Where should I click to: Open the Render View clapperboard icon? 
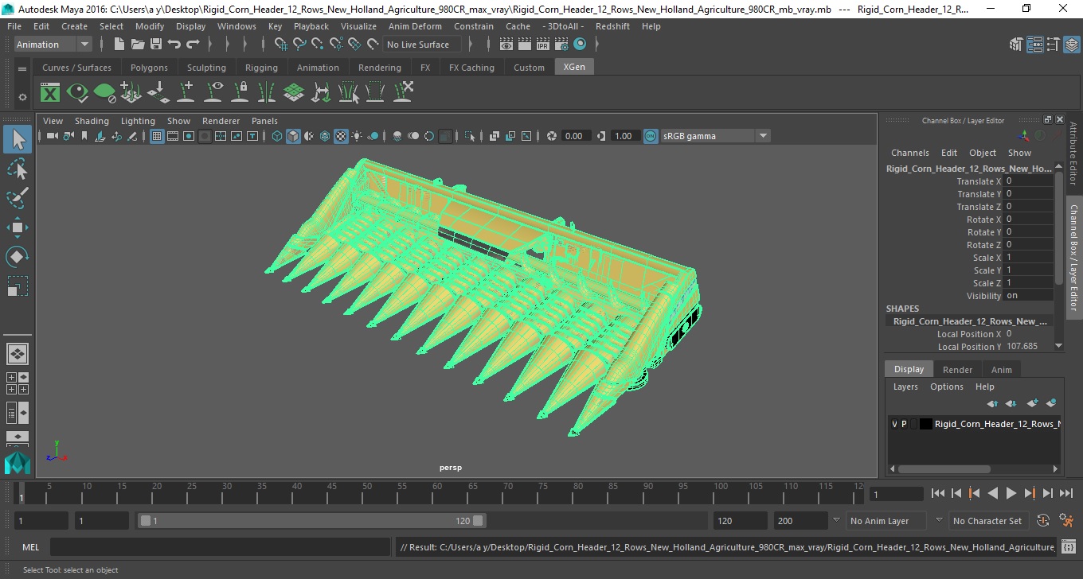pyautogui.click(x=506, y=45)
